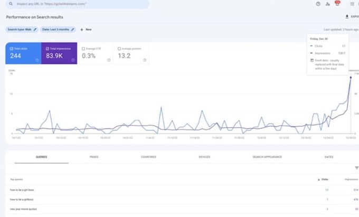Open query 'new year movie quotes'
Screen dimensions: 359x217
23,209
